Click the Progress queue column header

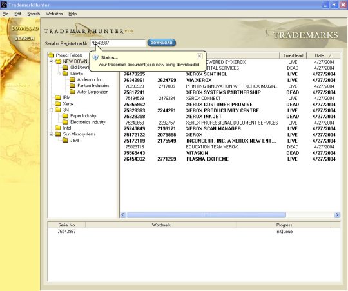tap(284, 225)
